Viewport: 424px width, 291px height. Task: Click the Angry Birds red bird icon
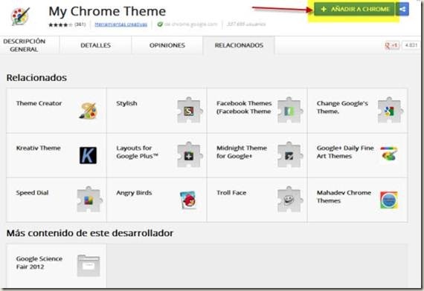188,200
